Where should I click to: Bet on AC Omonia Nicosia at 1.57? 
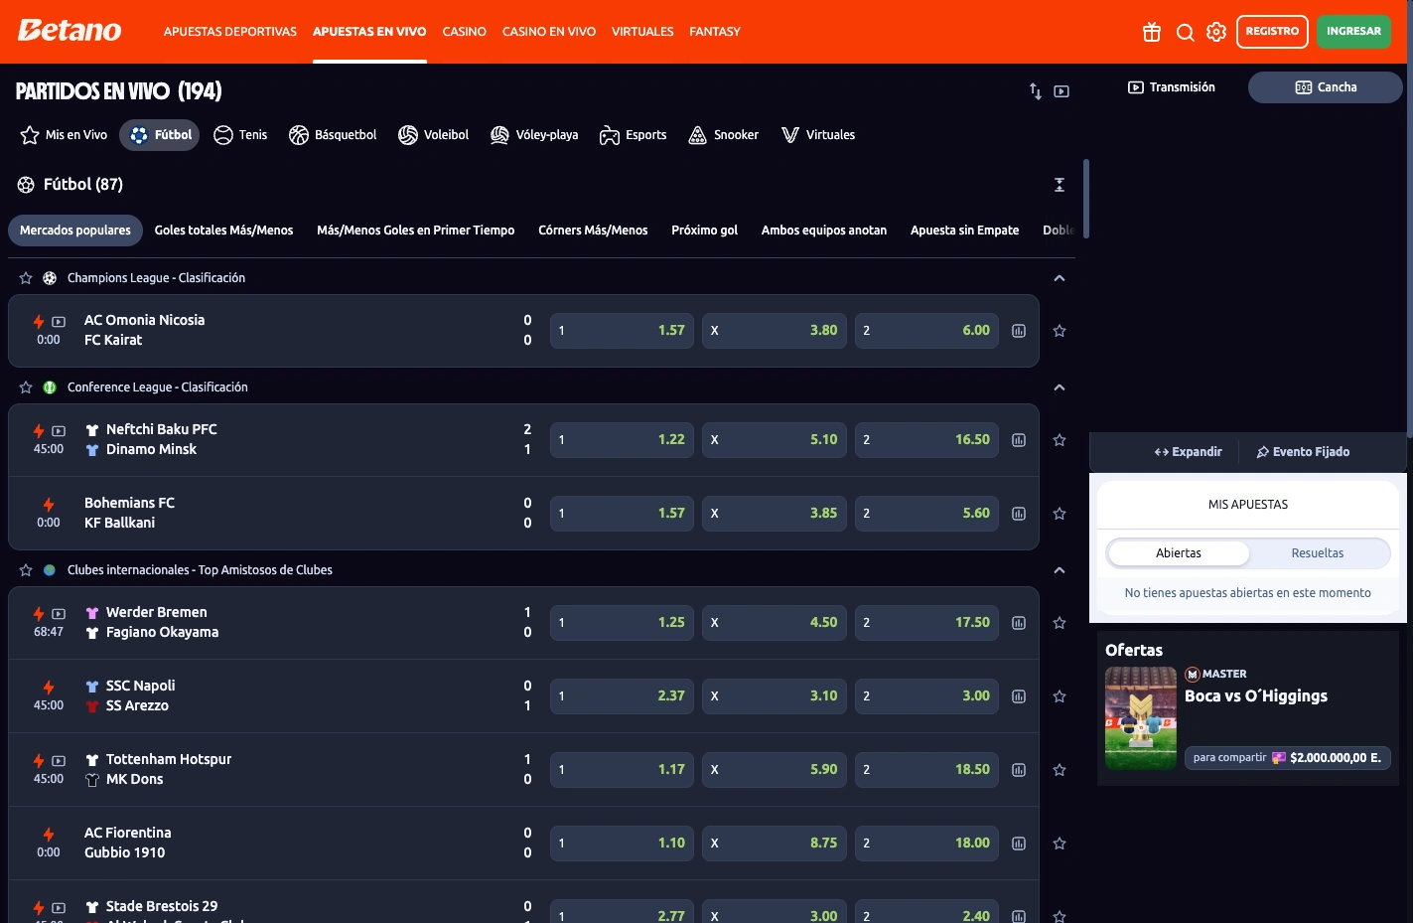click(x=622, y=331)
